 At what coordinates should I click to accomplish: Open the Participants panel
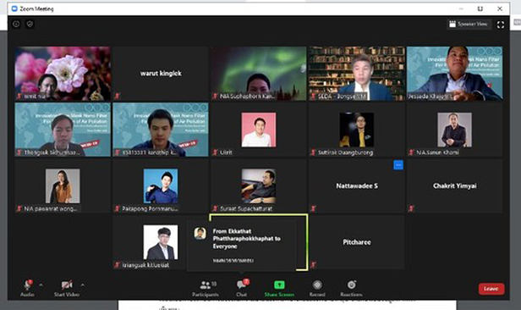click(x=206, y=288)
